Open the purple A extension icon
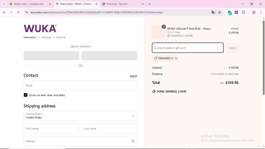This screenshot has width=265, height=149. [236, 12]
